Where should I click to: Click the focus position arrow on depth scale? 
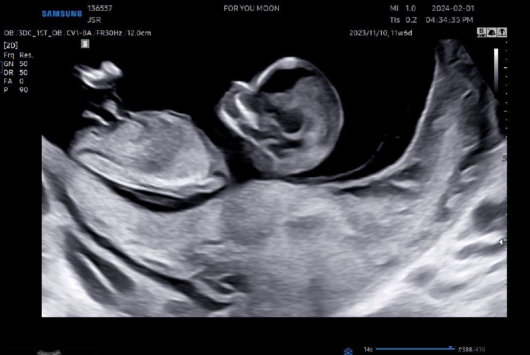click(x=501, y=242)
